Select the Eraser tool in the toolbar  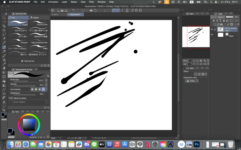tap(4, 68)
